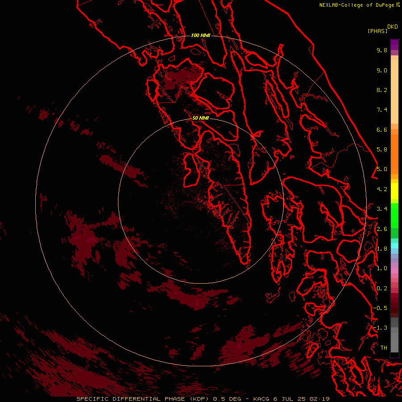402x402 pixels.
Task: Select the [PHAS] label above the scale
Action: (377, 31)
